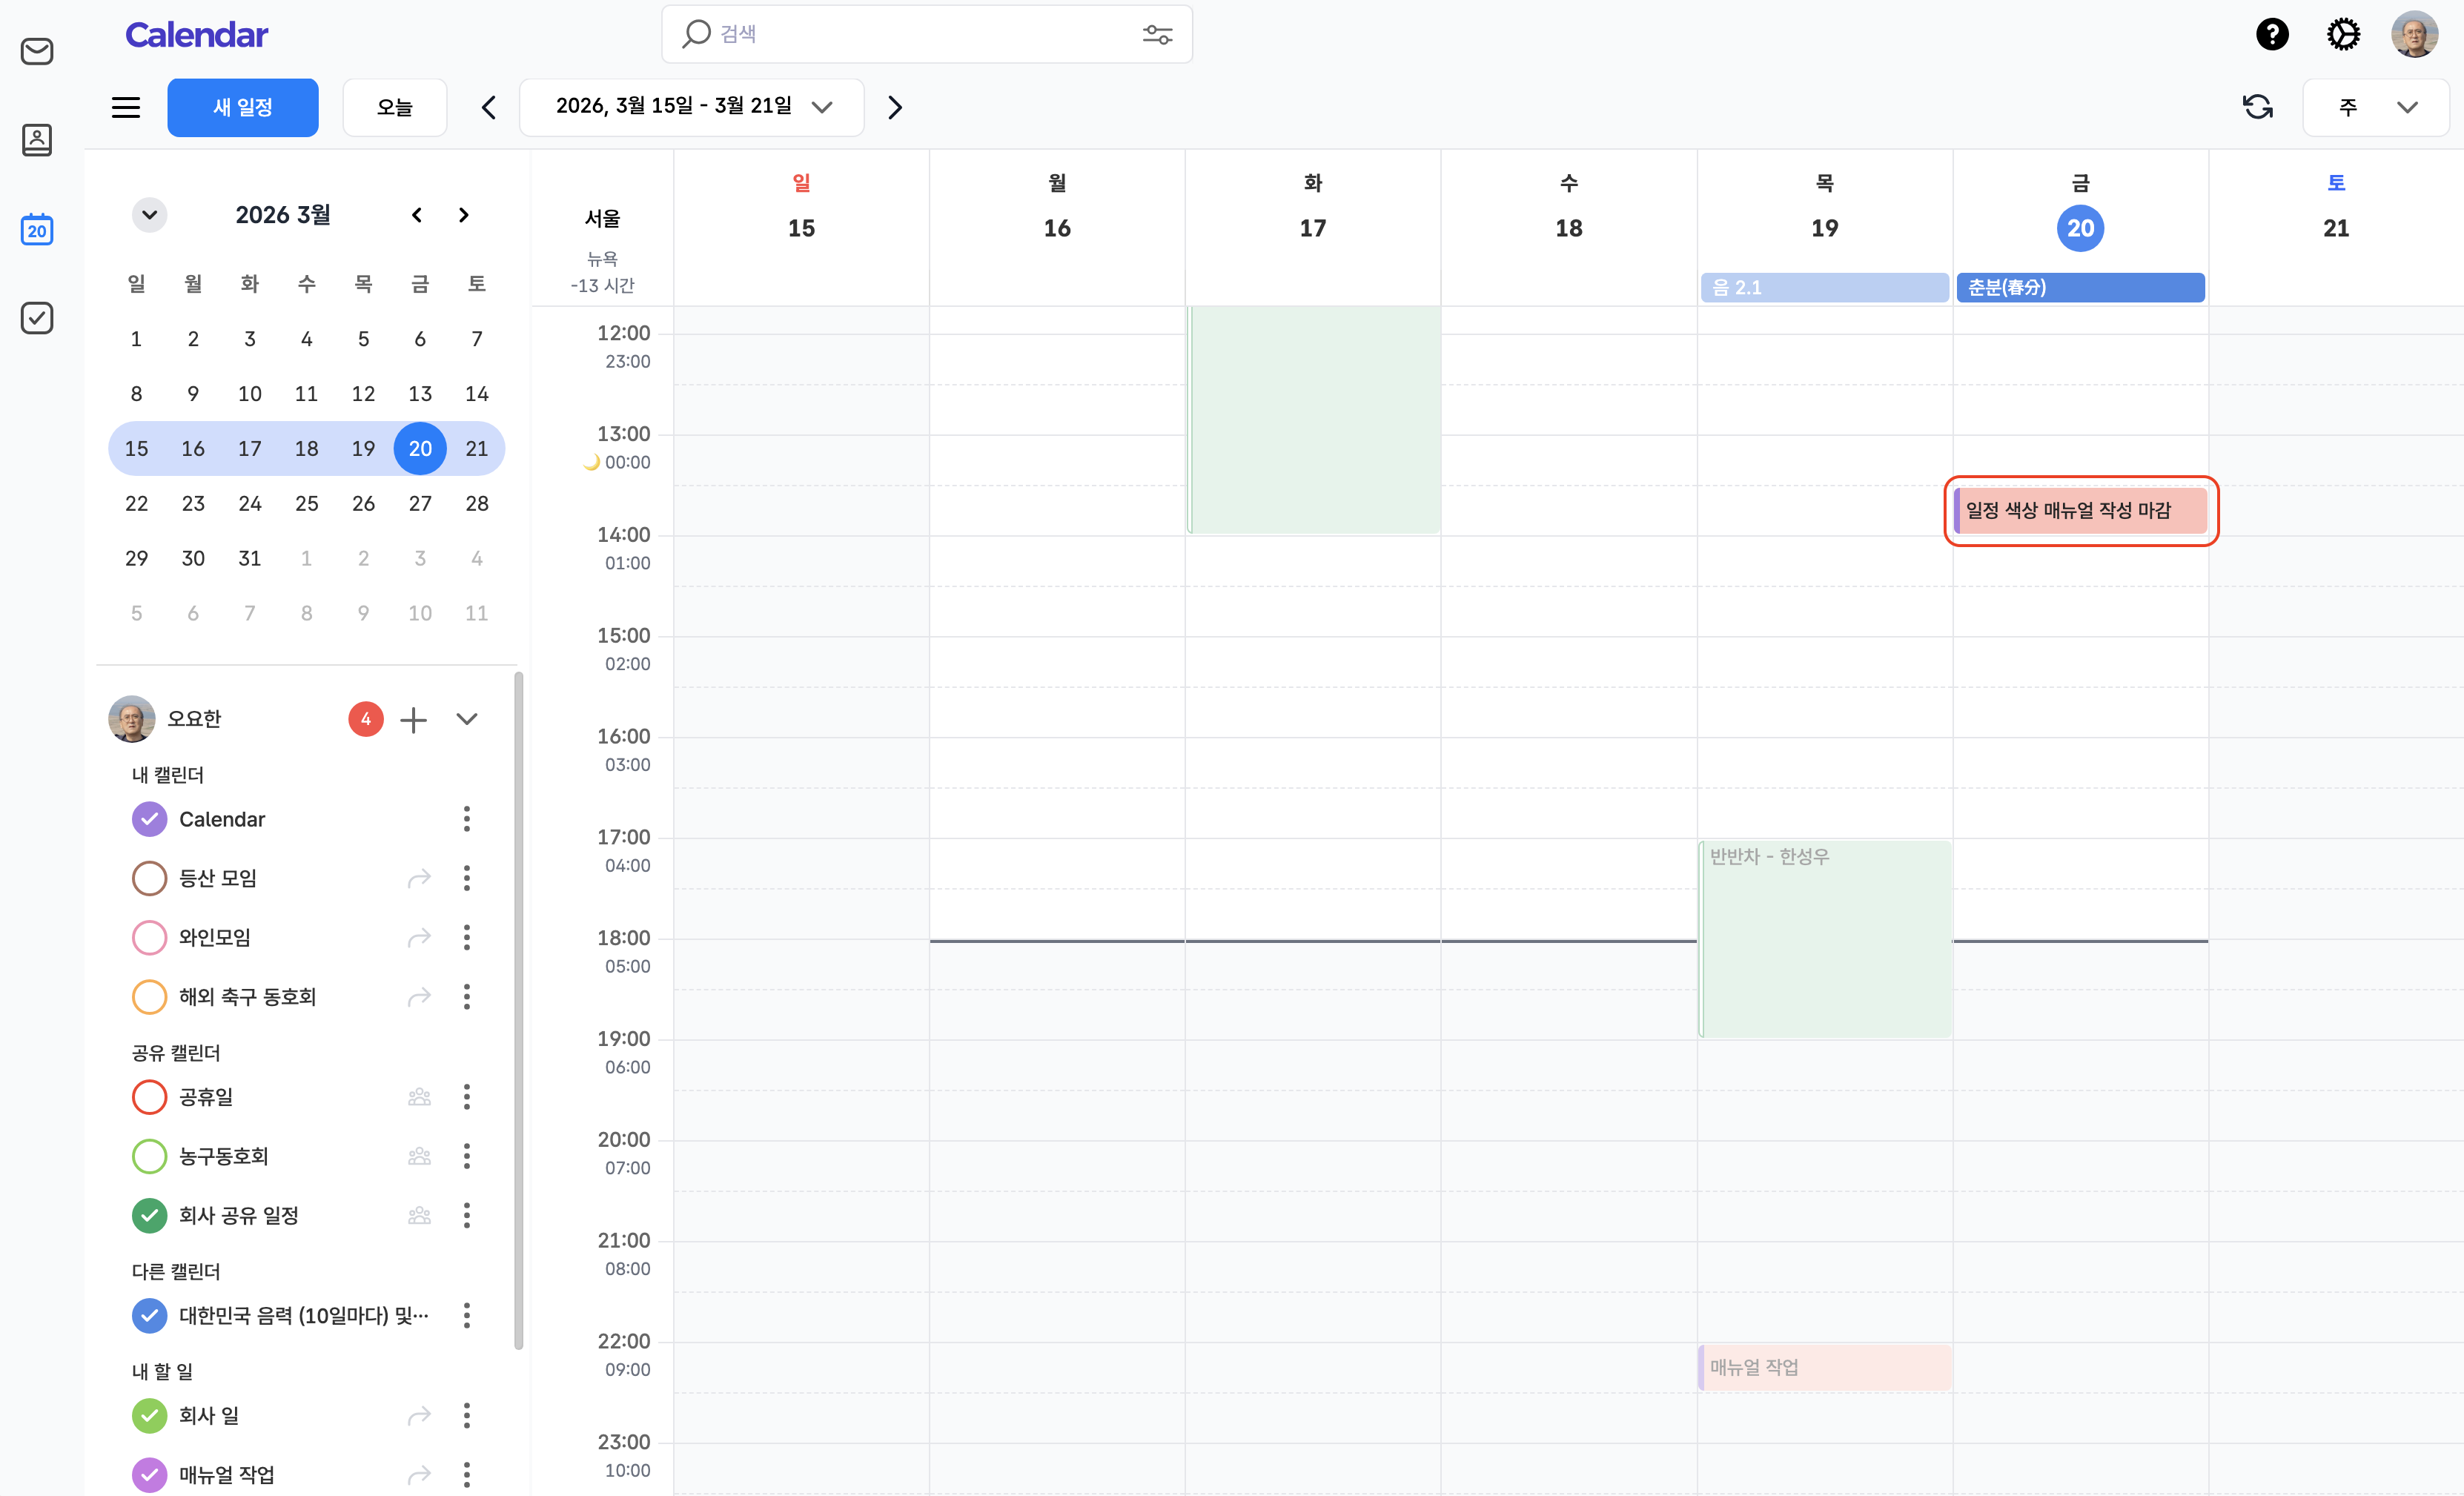2464x1496 pixels.
Task: Open the Mail icon in left sidebar
Action: (37, 51)
